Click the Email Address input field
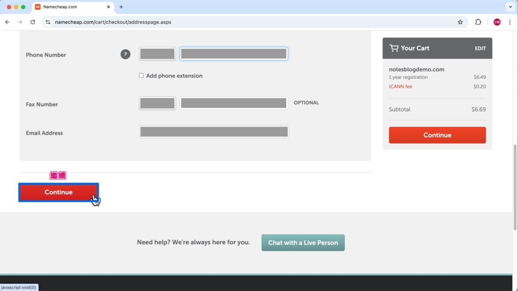The height and width of the screenshot is (291, 518). coord(214,132)
